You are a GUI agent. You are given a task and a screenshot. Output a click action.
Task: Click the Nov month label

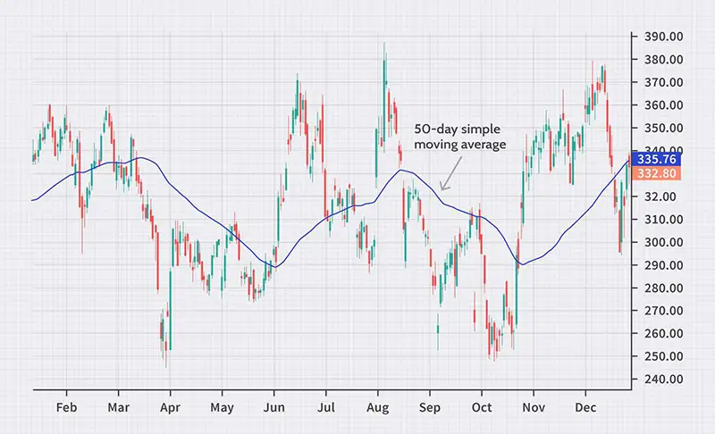534,407
